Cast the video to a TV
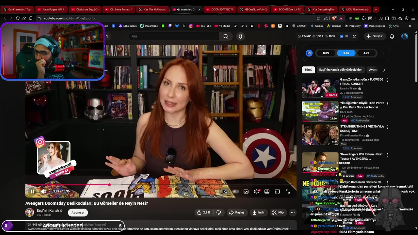Image resolution: width=418 pixels, height=235 pixels. coord(277,192)
